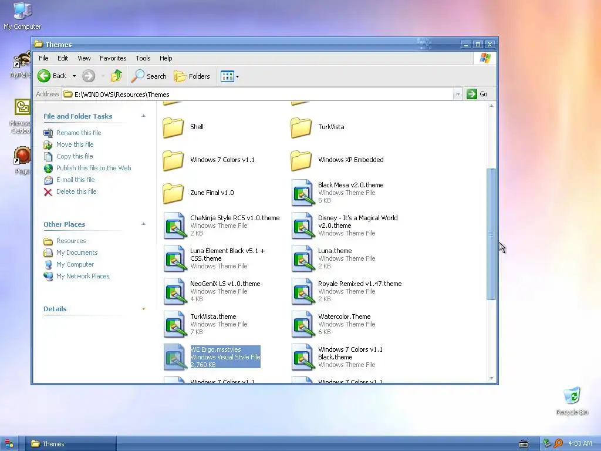Click the Themes folder icon in the title bar

[38, 44]
